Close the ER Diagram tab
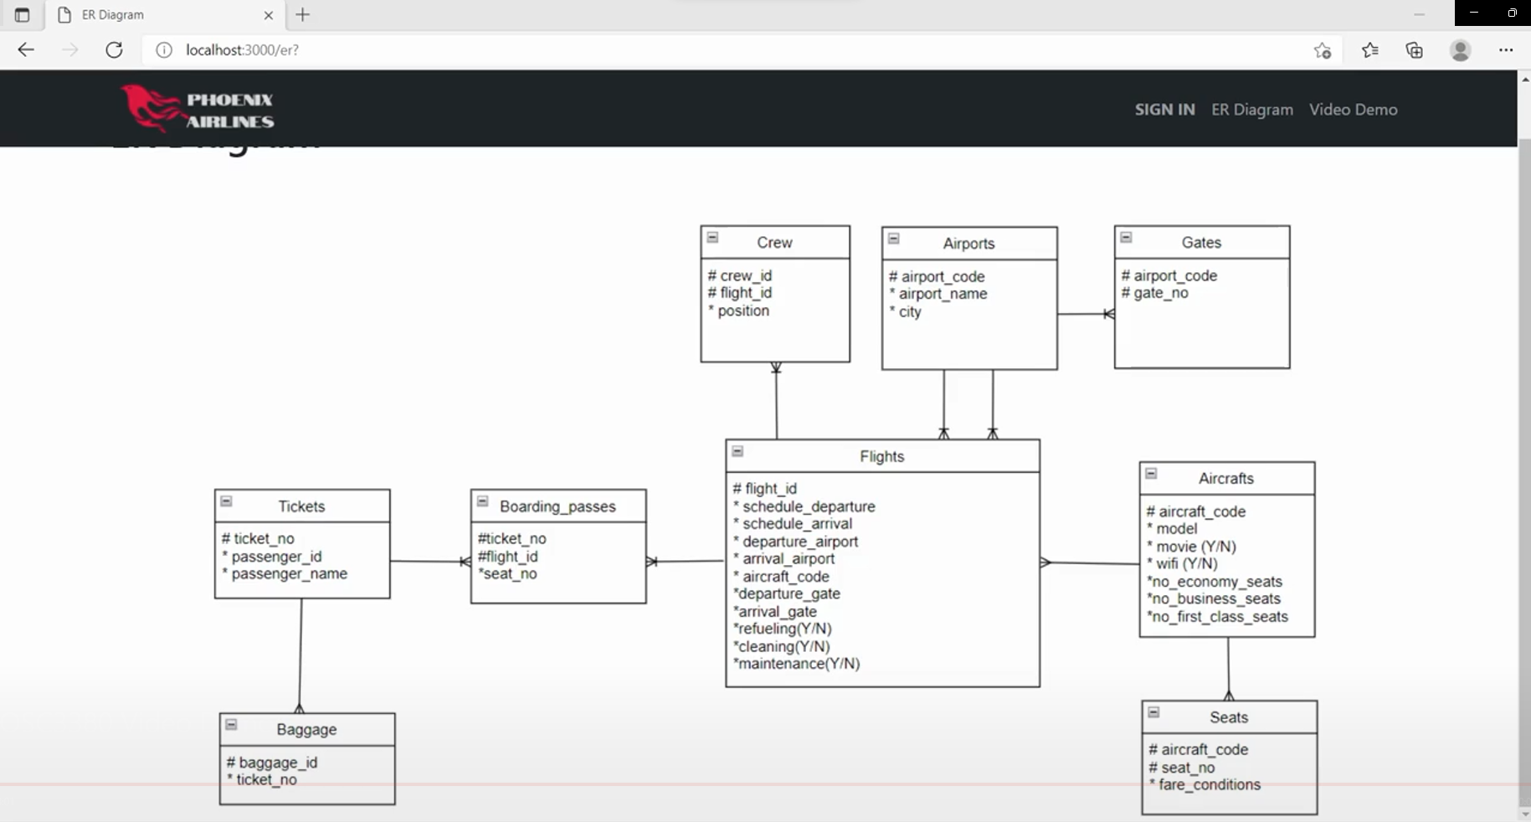This screenshot has height=822, width=1531. [x=269, y=15]
